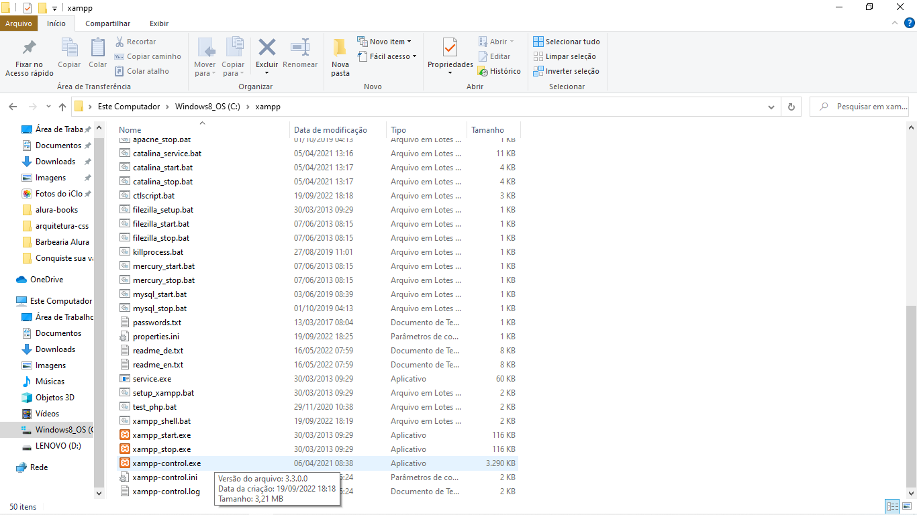
Task: Switch to the Início tab
Action: pos(56,23)
